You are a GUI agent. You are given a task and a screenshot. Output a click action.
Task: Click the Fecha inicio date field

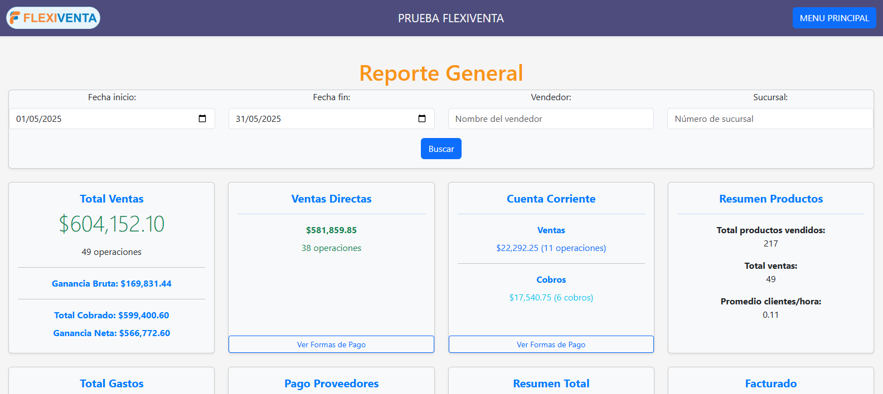[x=100, y=119]
